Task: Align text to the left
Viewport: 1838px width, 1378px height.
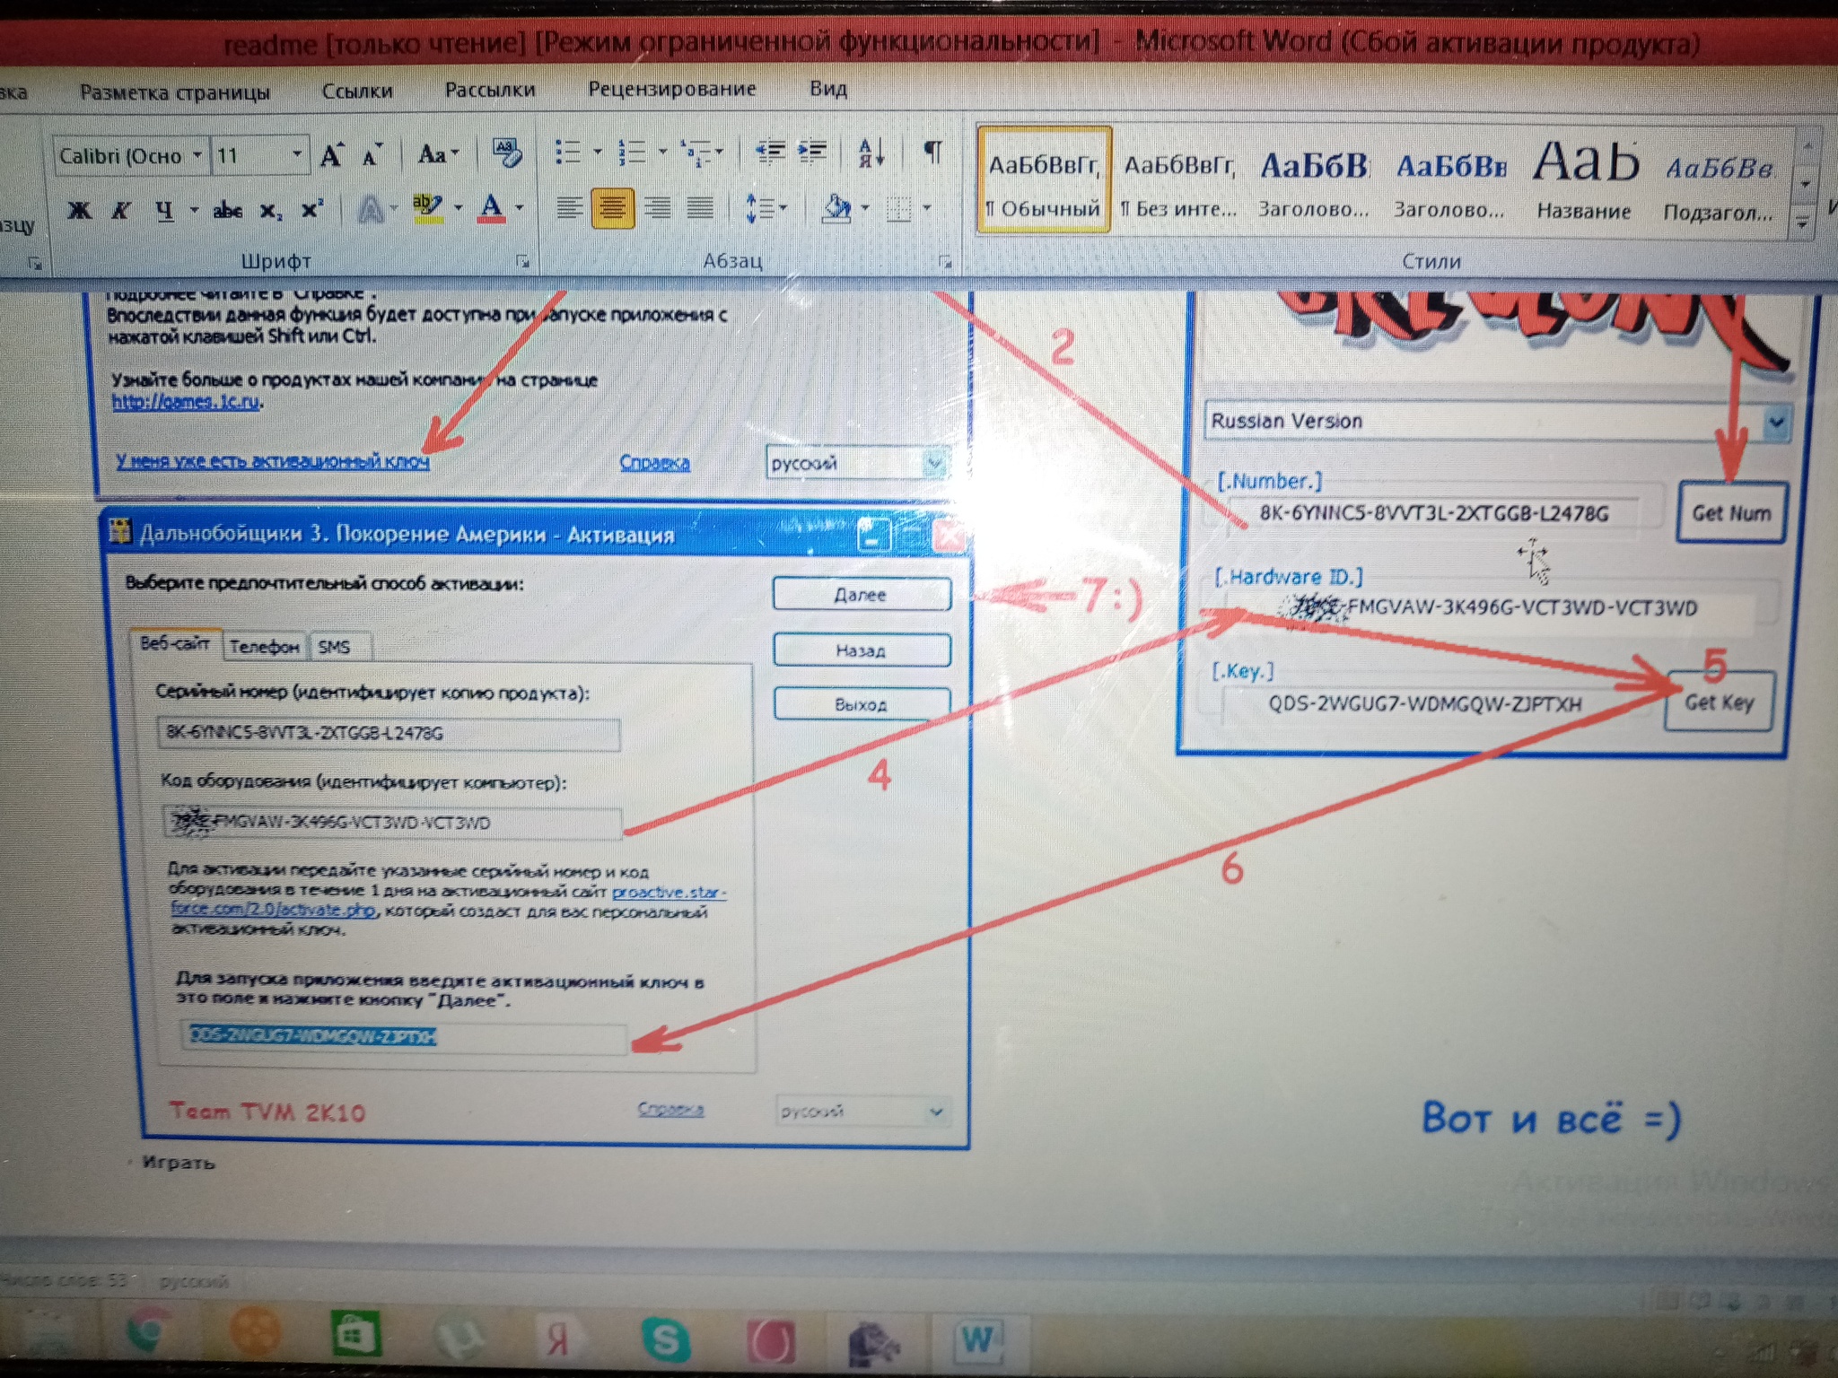Action: coord(569,208)
